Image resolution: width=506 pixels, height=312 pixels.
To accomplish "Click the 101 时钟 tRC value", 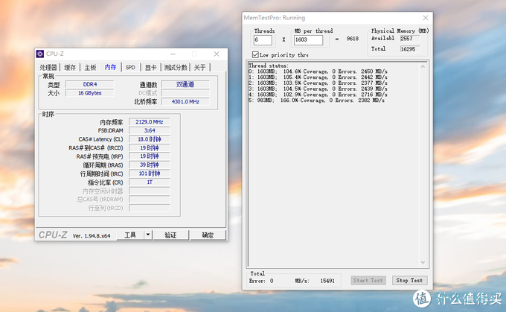I will pos(150,173).
